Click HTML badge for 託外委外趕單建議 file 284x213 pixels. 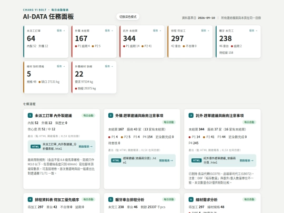196,160
